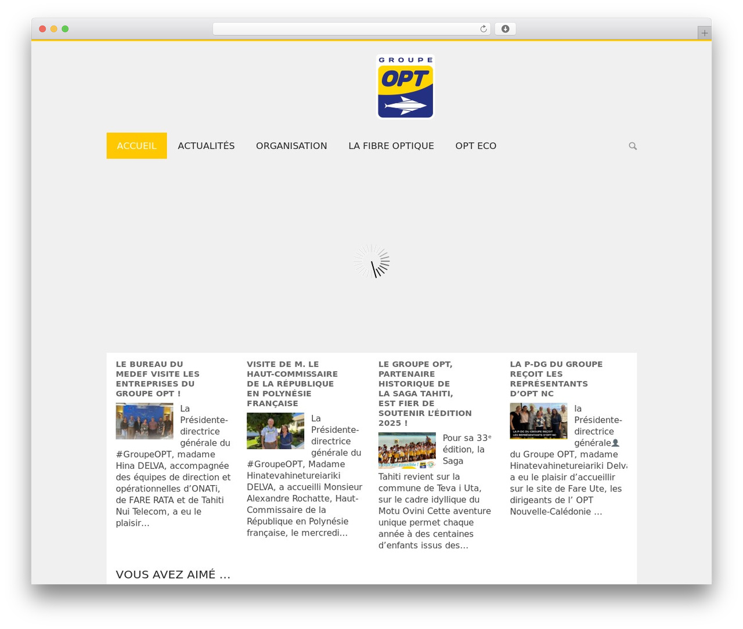The height and width of the screenshot is (629, 743).
Task: Open Haut-Commissaire visit article headline
Action: tap(292, 384)
